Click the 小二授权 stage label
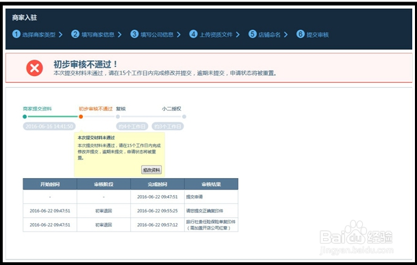Screen dimensions: 417x265 (x=172, y=109)
